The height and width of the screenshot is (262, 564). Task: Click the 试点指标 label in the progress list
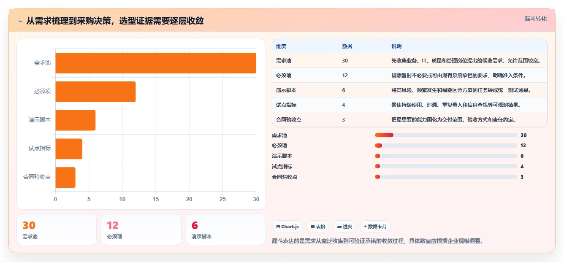pyautogui.click(x=282, y=167)
